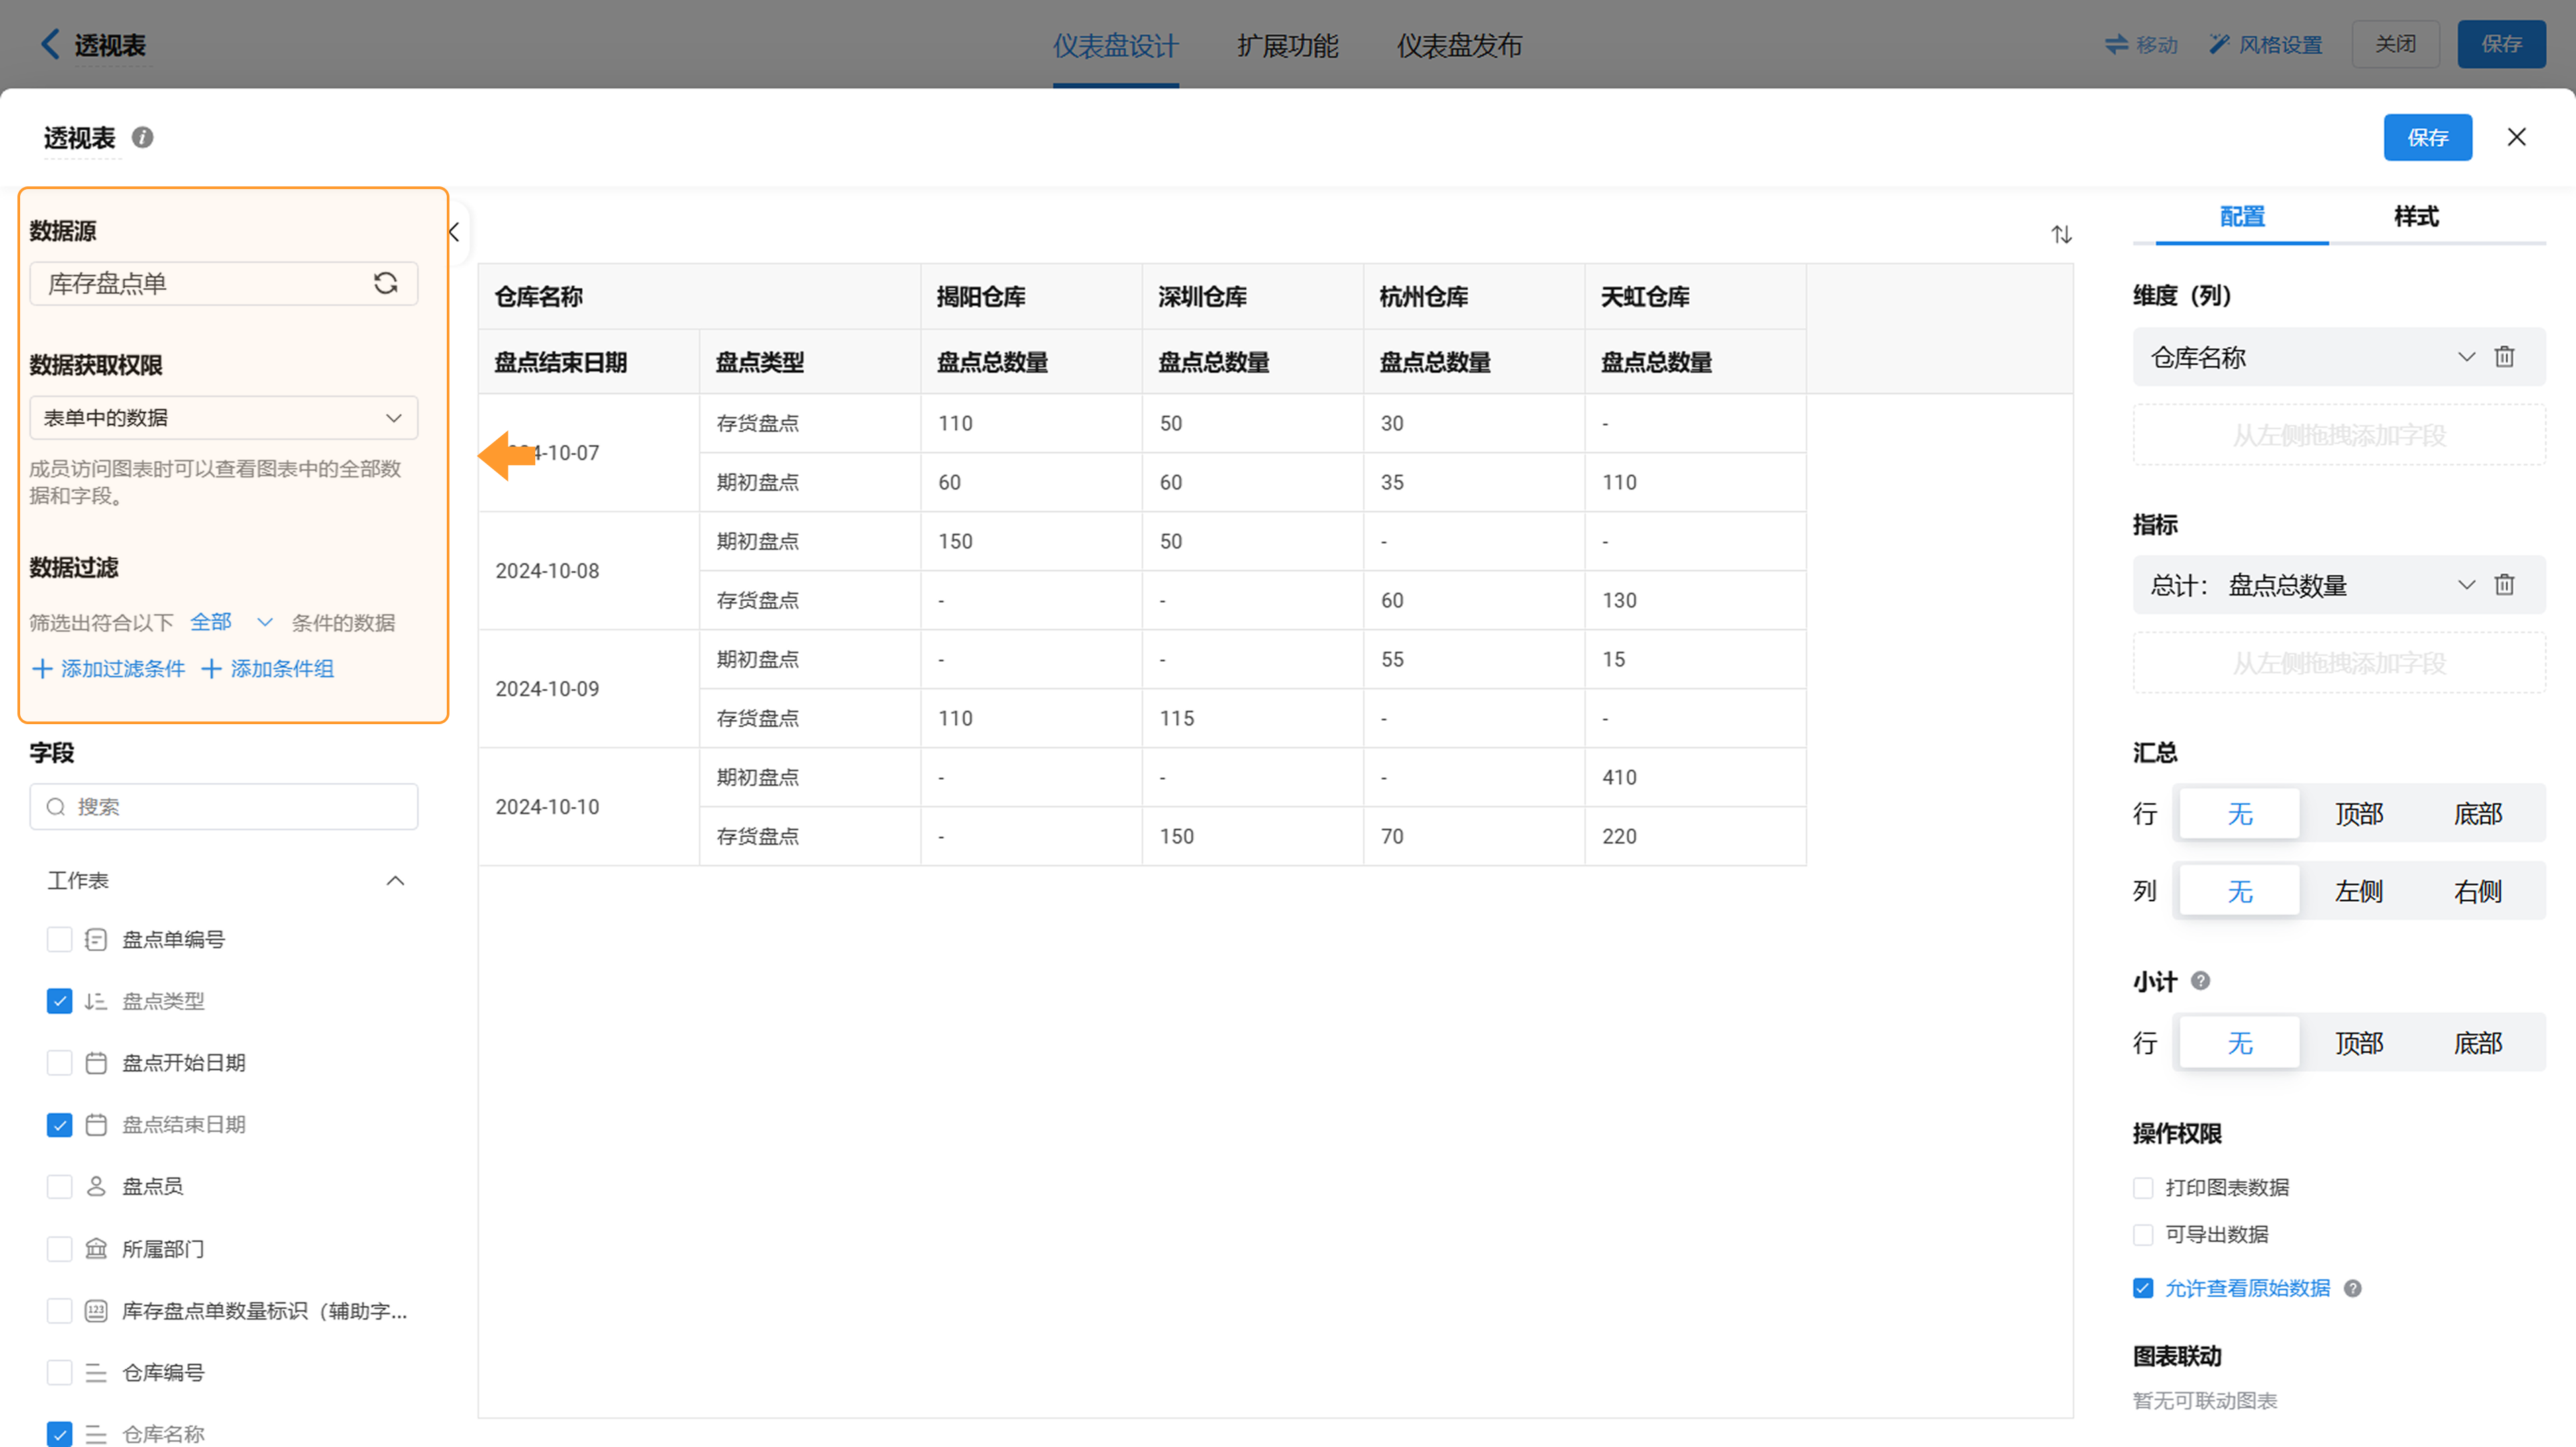Click the 仓库编号 text field icon
The image size is (2576, 1447).
click(96, 1373)
